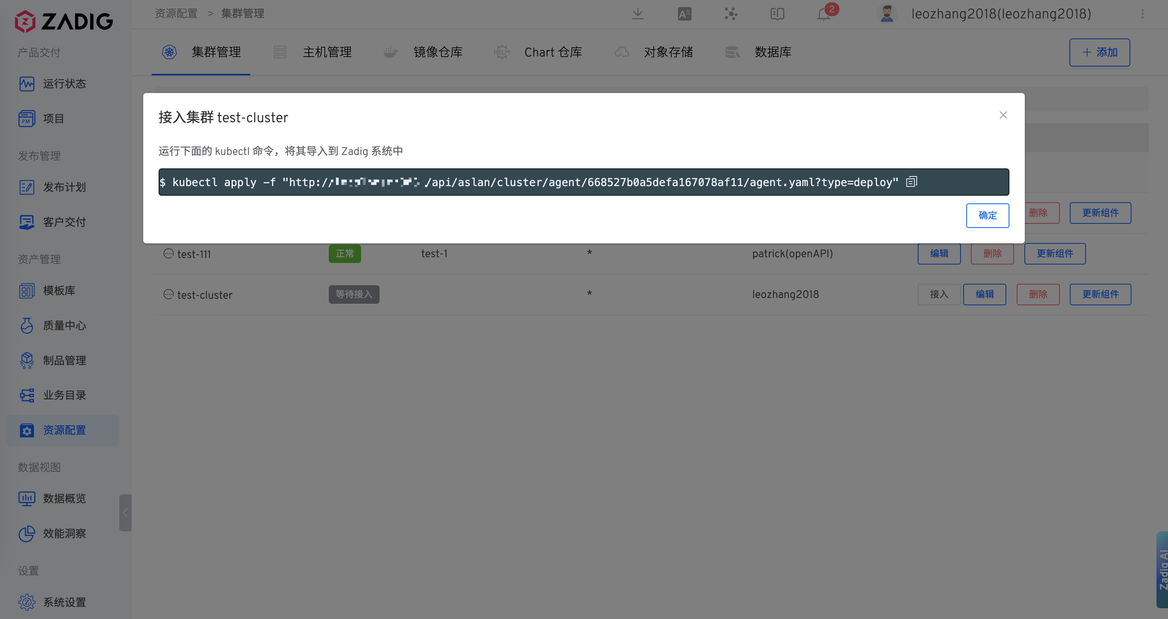Image resolution: width=1168 pixels, height=619 pixels.
Task: Click the test-cluster row expand icon
Action: click(168, 295)
